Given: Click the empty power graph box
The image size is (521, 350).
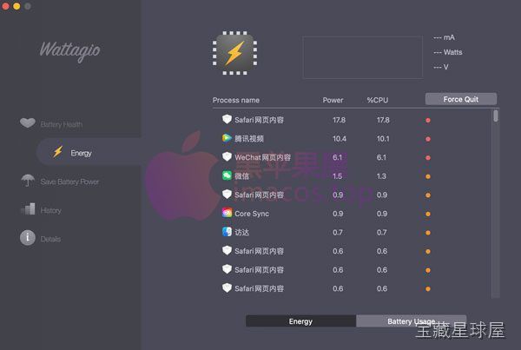Looking at the screenshot, I should point(362,57).
